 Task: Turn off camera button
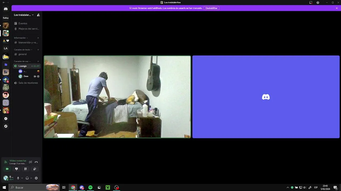[x=7, y=169]
